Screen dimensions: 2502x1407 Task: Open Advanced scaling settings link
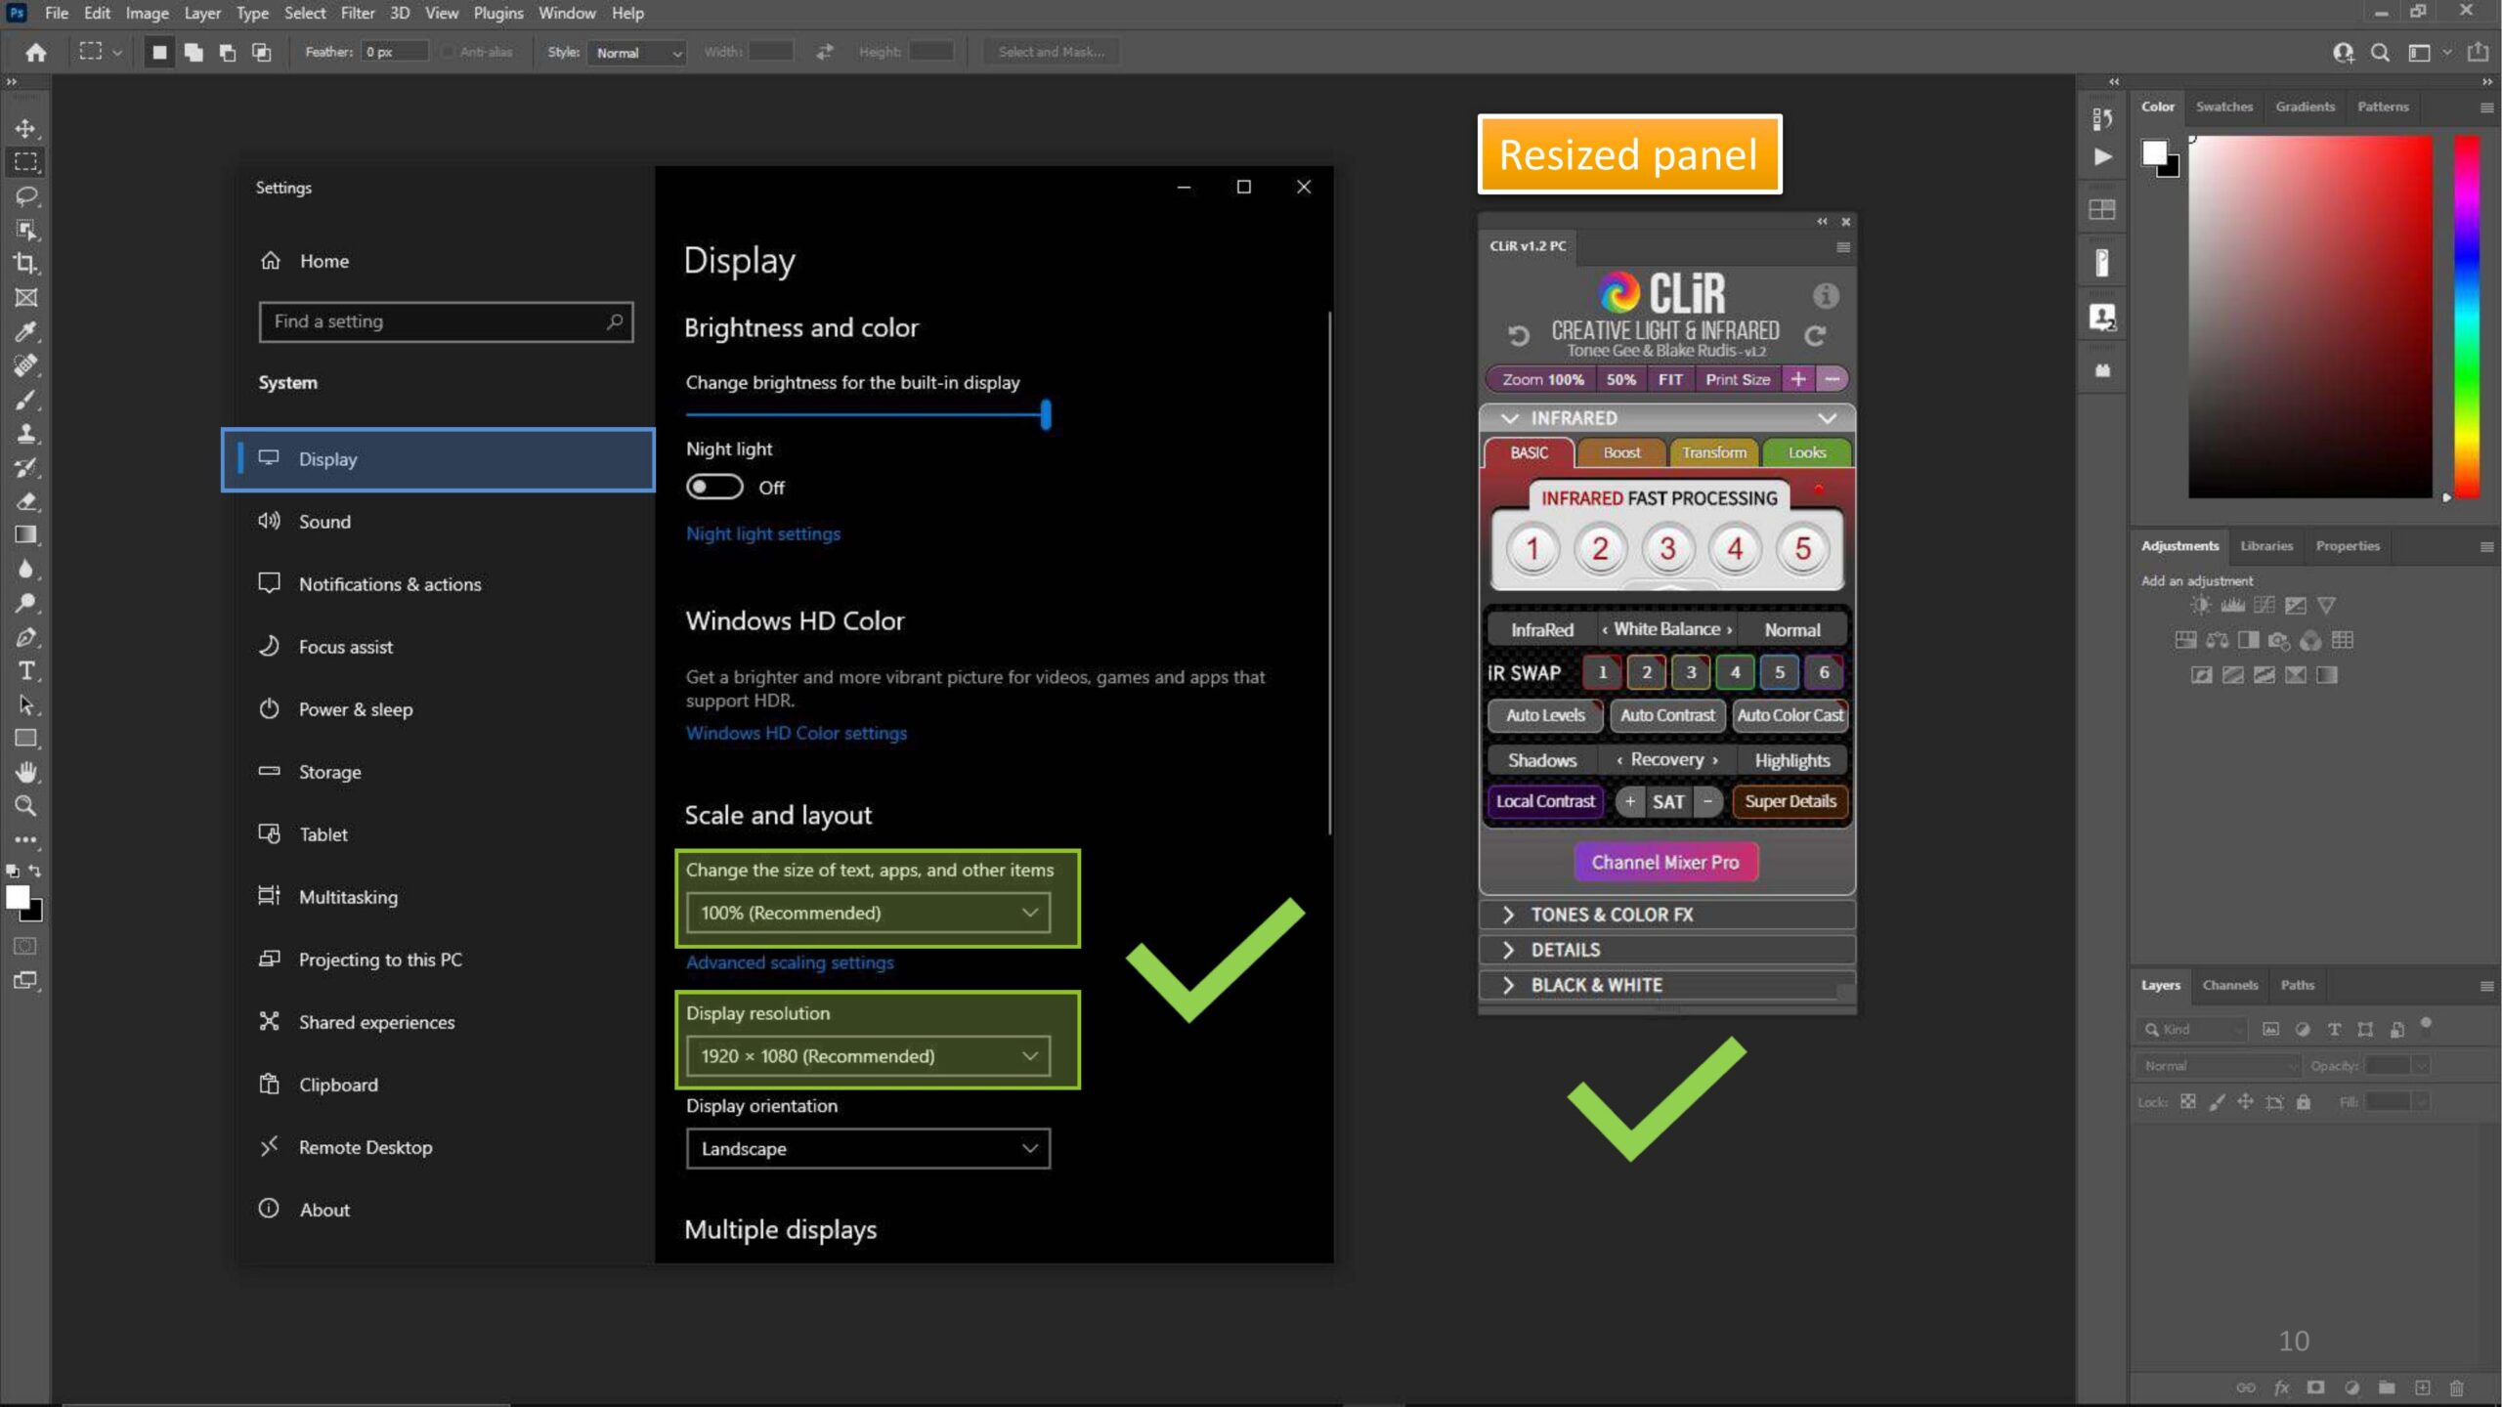coord(789,962)
